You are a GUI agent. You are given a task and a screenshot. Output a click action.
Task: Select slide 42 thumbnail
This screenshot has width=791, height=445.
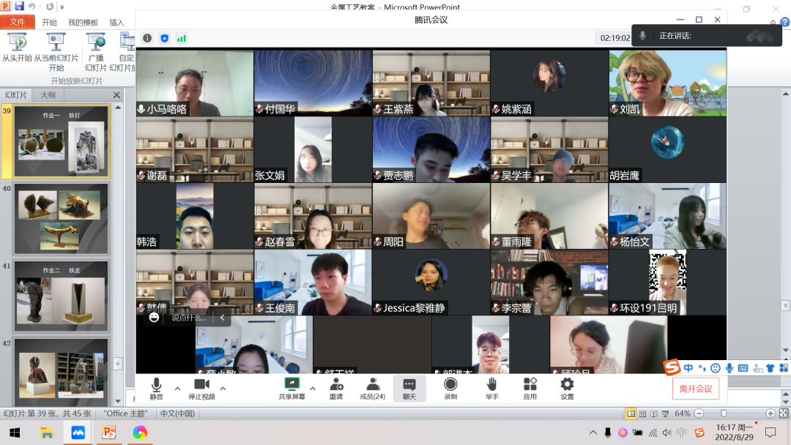[x=61, y=372]
